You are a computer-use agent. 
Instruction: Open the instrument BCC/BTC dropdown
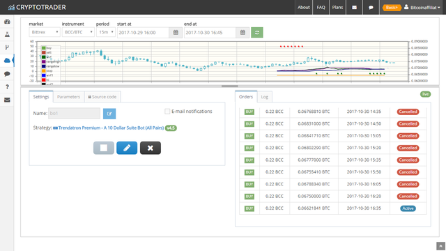click(78, 32)
